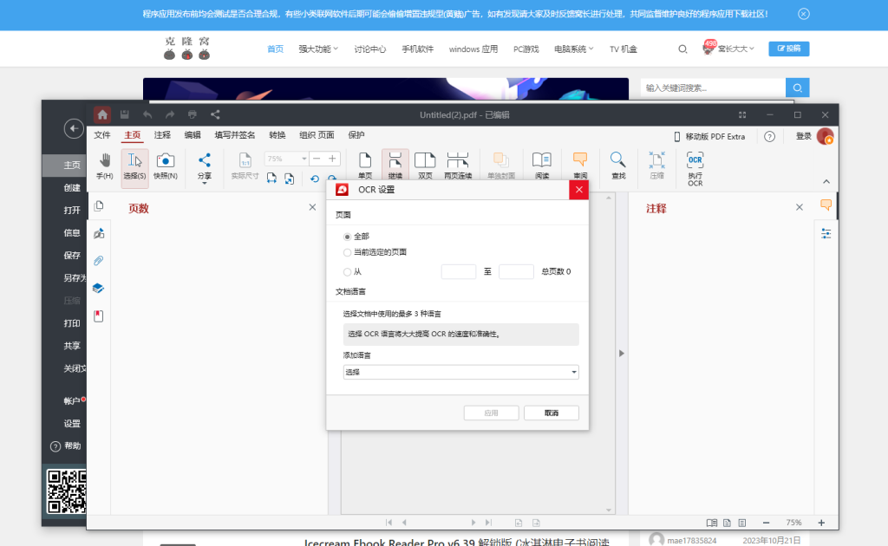The width and height of the screenshot is (888, 546).
Task: Open the 窝长大大 user dropdown
Action: tap(736, 49)
